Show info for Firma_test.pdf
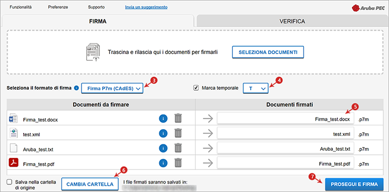The width and height of the screenshot is (389, 192). pos(163,163)
